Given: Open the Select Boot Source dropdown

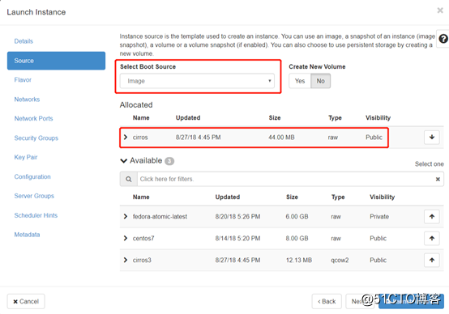Looking at the screenshot, I should [x=197, y=81].
